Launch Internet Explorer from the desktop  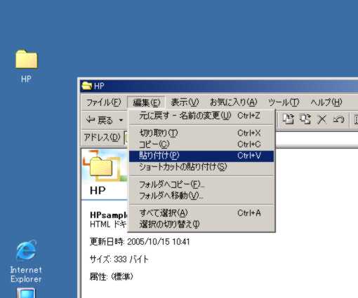(26, 262)
